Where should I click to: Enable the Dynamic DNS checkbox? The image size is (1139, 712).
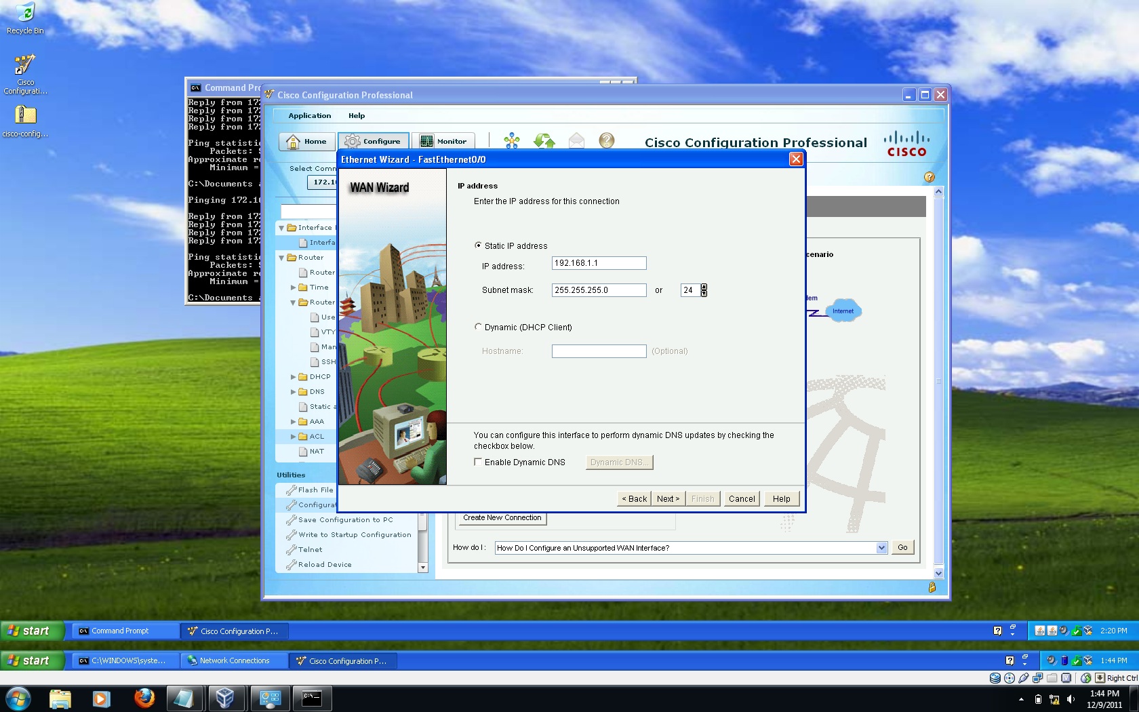click(x=479, y=462)
